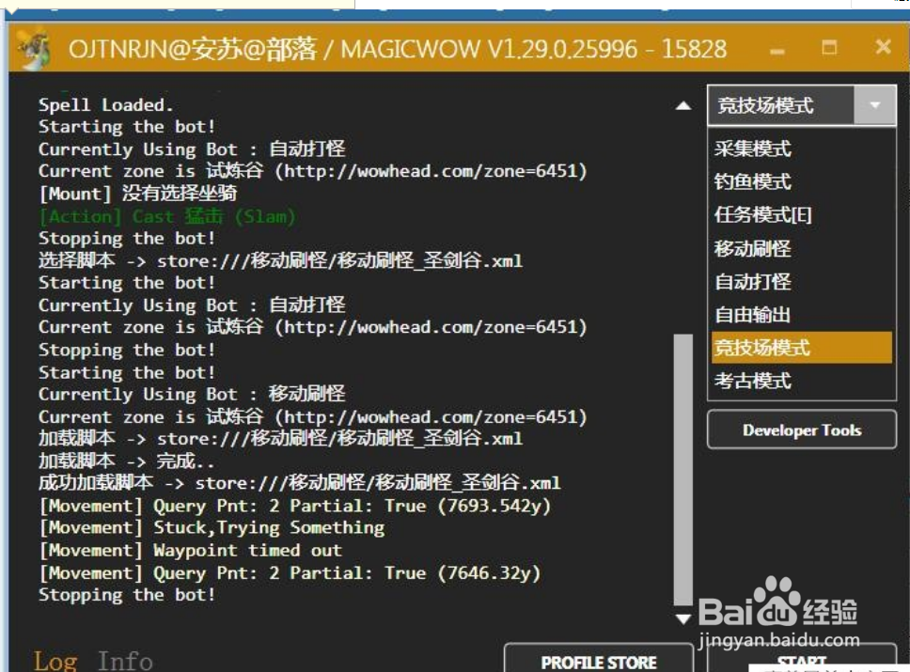Click 'Currently Using Bot : 移动刷怪' line
The image size is (910, 672).
pos(192,394)
